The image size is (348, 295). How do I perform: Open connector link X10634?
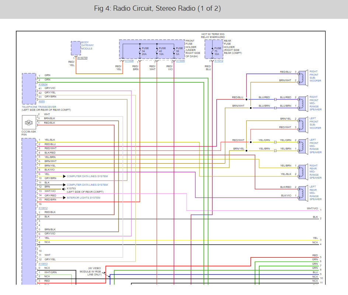point(43,85)
